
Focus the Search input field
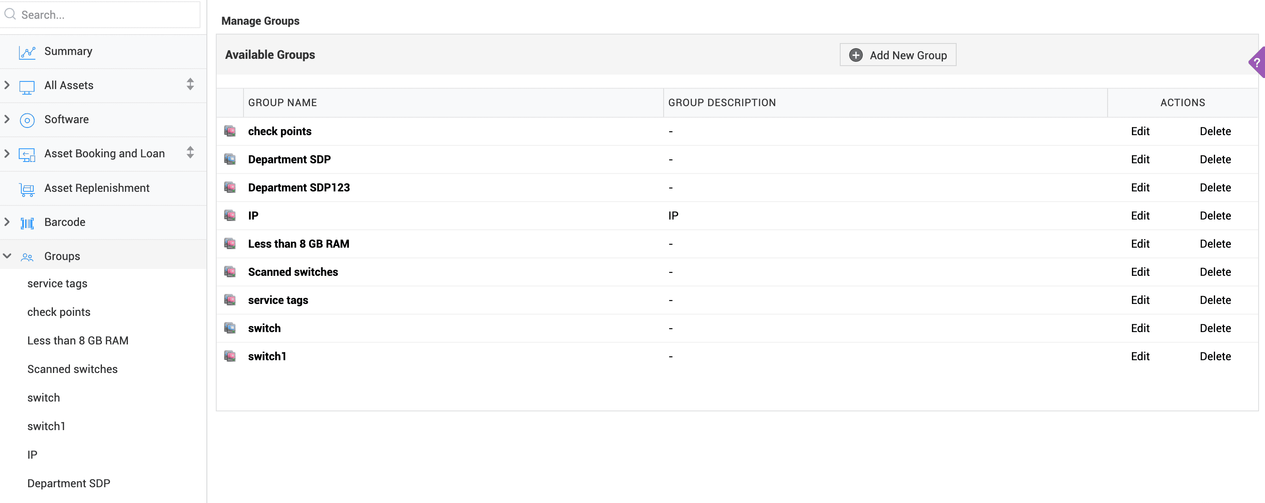pyautogui.click(x=100, y=15)
